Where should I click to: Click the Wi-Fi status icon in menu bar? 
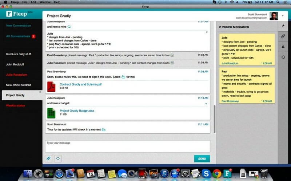pyautogui.click(x=231, y=2)
